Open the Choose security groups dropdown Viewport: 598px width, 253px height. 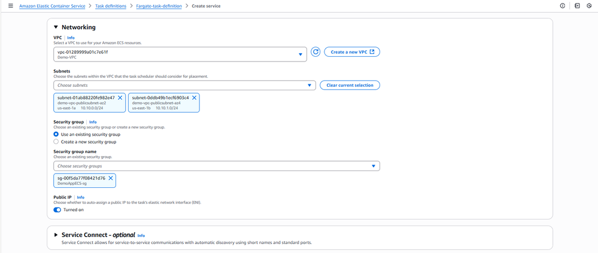[x=216, y=166]
